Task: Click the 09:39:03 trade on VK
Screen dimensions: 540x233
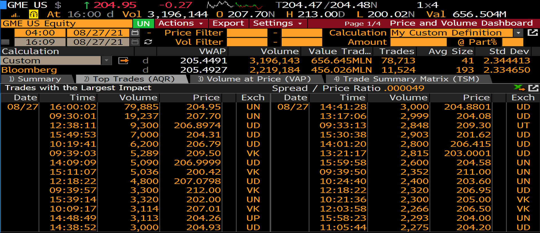Action: pos(135,153)
